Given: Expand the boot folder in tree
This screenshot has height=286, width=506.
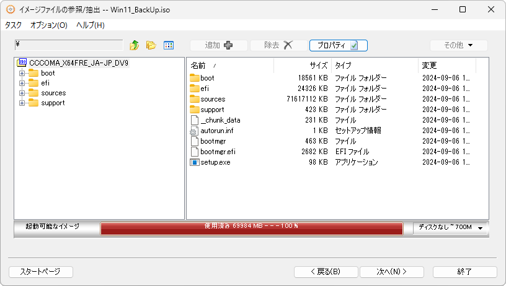Looking at the screenshot, I should (22, 73).
